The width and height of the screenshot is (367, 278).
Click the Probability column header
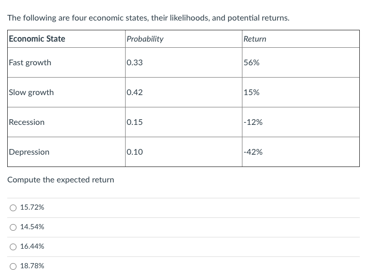click(145, 39)
